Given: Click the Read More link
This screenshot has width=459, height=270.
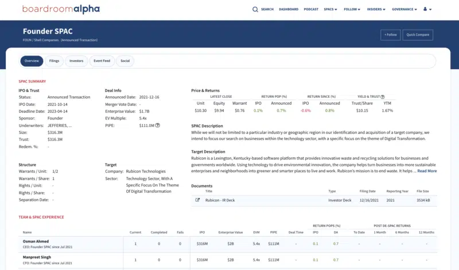Looking at the screenshot, I should (427, 171).
